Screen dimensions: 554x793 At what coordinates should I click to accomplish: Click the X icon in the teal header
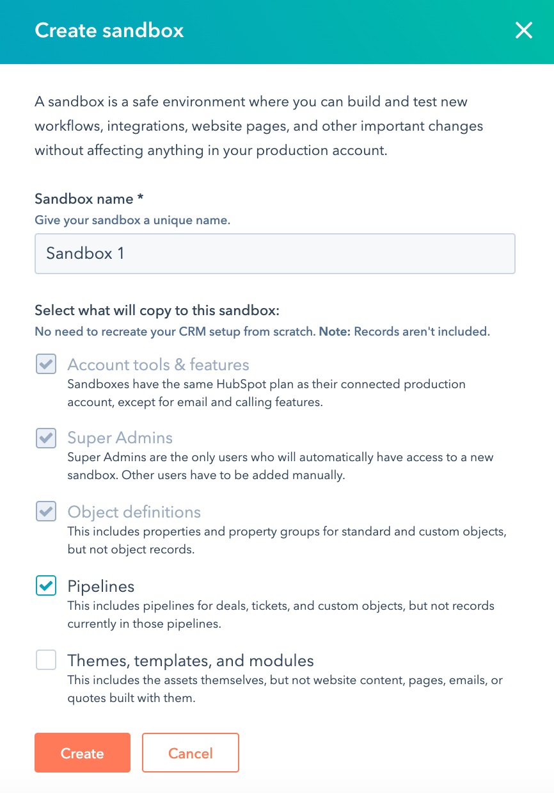pyautogui.click(x=524, y=30)
